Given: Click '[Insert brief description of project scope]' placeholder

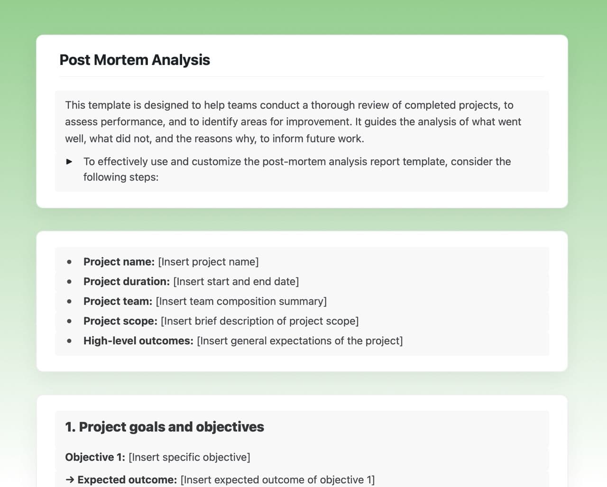Looking at the screenshot, I should click(259, 321).
